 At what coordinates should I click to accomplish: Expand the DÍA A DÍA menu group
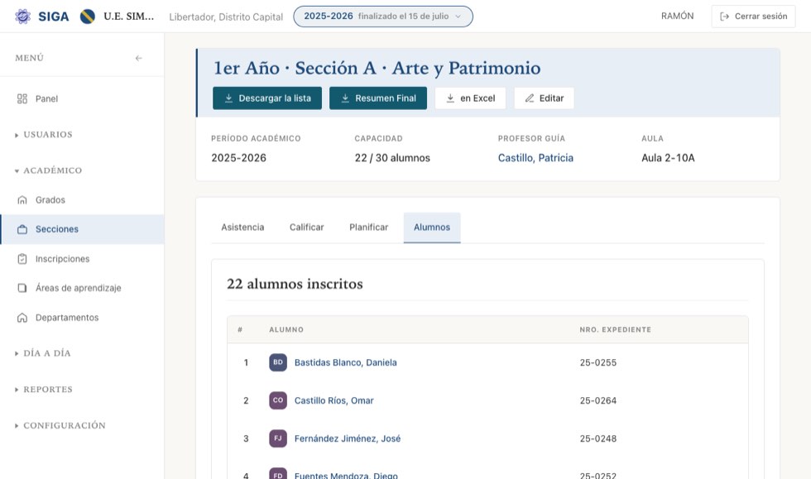pos(43,353)
